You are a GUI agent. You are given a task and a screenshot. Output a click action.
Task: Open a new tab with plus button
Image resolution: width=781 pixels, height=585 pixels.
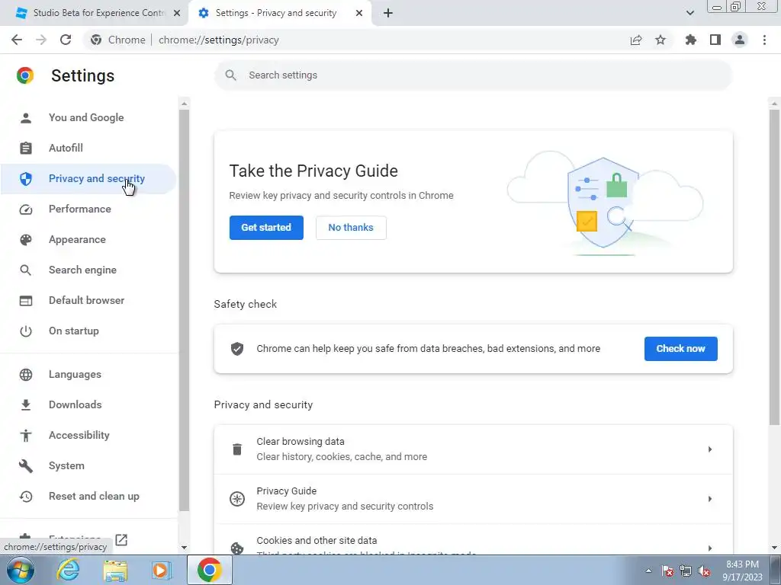(388, 14)
